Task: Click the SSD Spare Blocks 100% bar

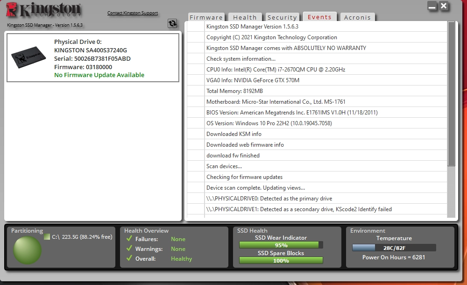Action: (281, 261)
